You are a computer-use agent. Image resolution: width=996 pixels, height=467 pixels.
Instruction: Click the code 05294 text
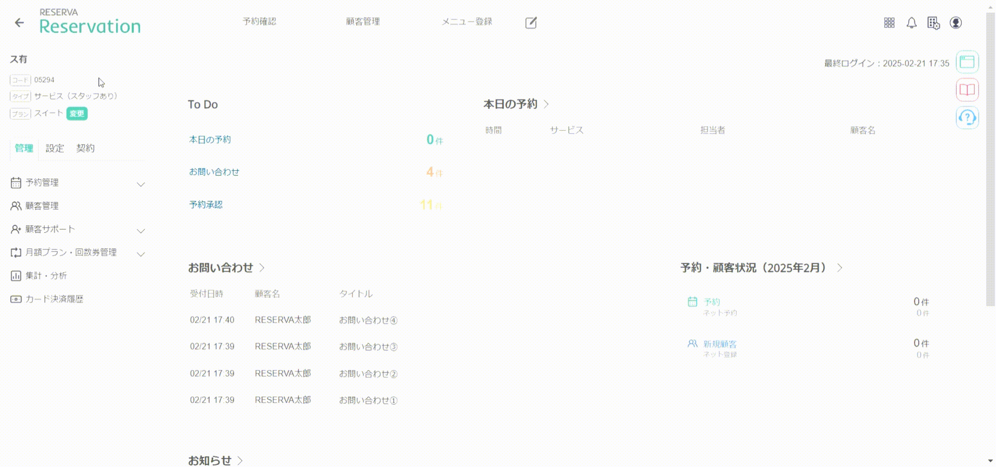coord(44,80)
